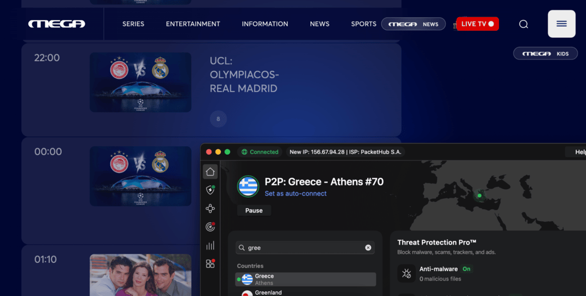Clear the server search field
586x296 pixels.
click(x=368, y=247)
